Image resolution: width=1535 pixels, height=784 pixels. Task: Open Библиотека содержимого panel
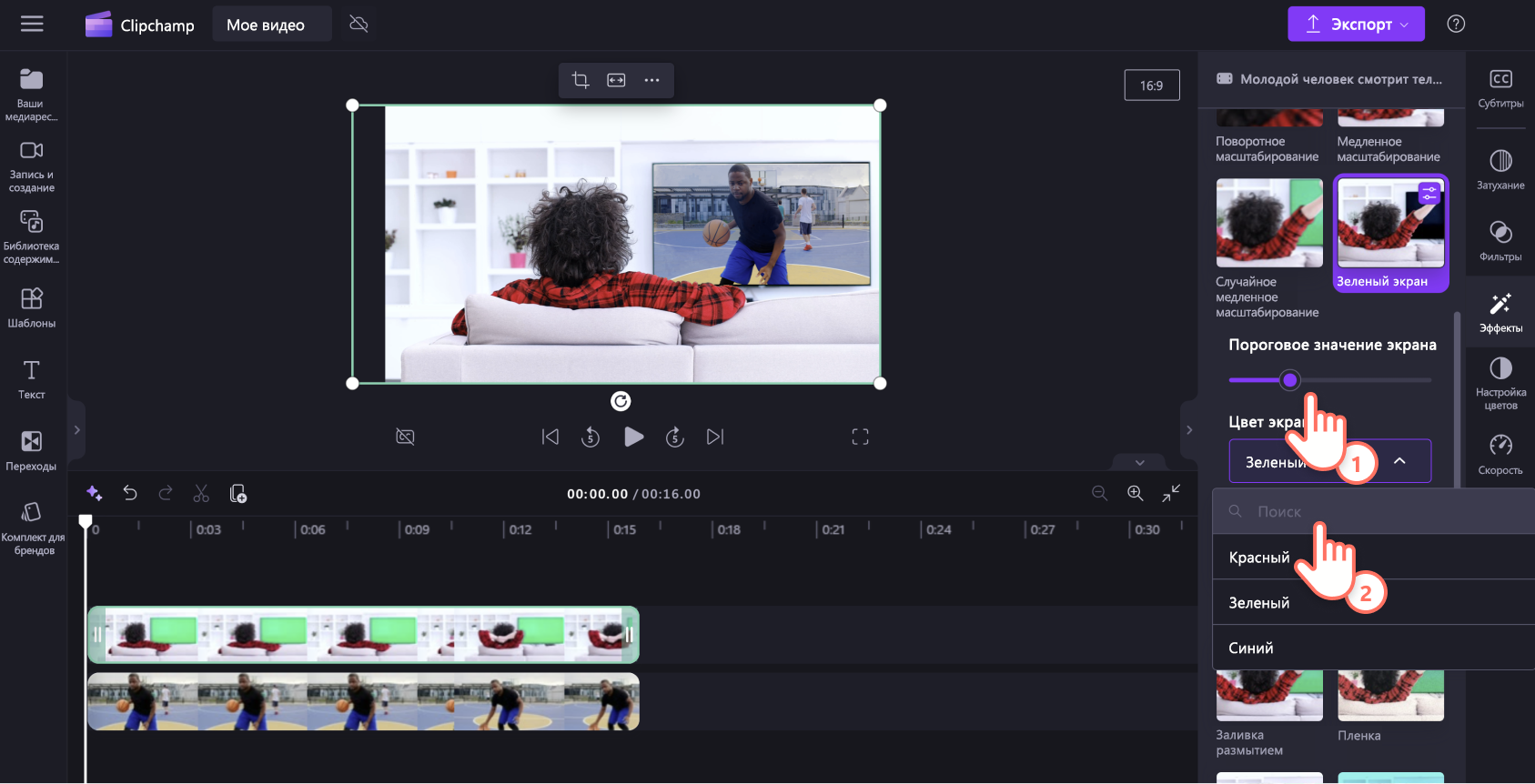32,238
